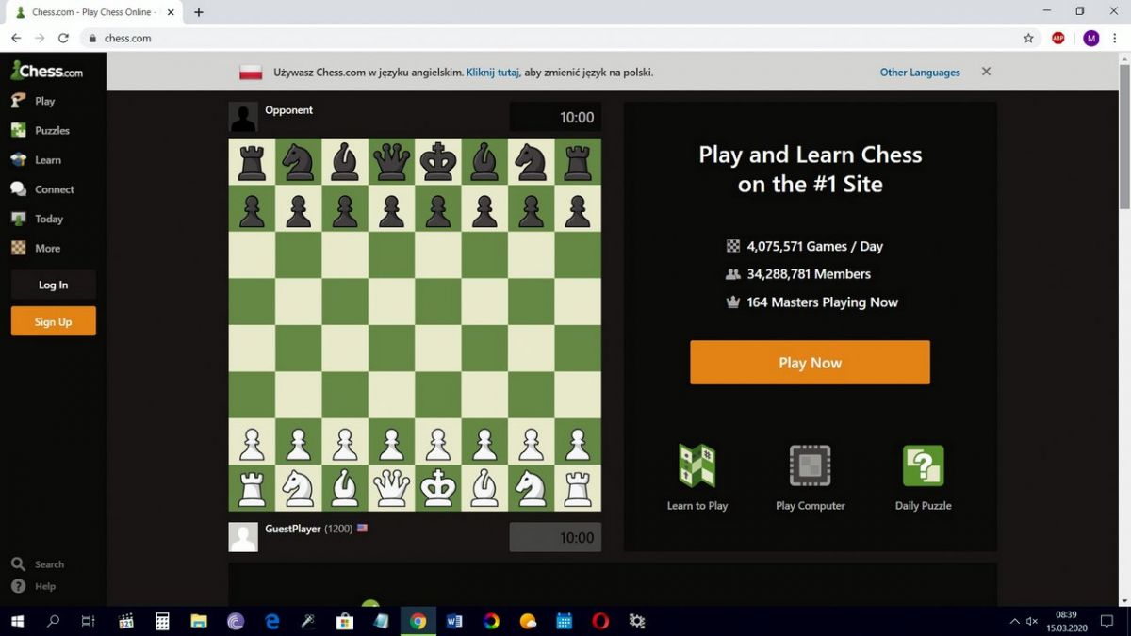The image size is (1131, 636).
Task: Click the orange Sign Up button
Action: pyautogui.click(x=53, y=321)
